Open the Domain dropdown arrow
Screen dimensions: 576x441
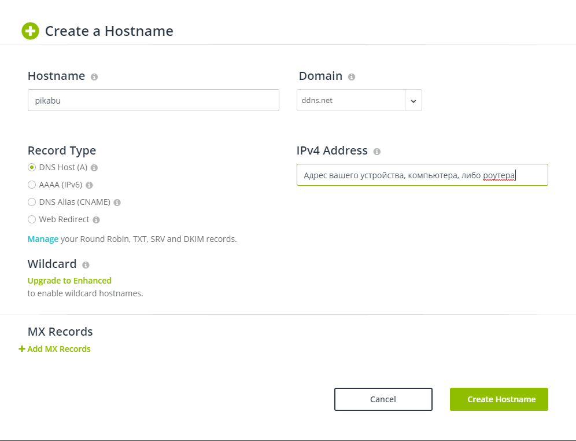click(x=413, y=100)
